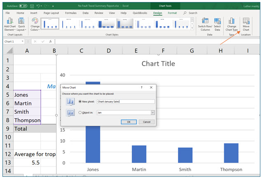Switch to the Page Layout tab
This screenshot has width=262, height=178.
pos(51,13)
